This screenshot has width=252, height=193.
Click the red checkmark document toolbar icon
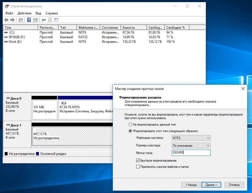(50, 20)
